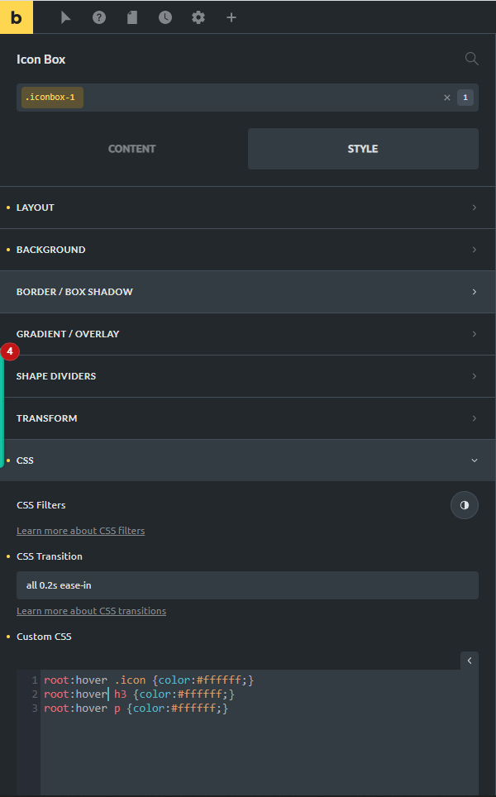Click the Bricks logo icon
The width and height of the screenshot is (496, 797).
(x=17, y=17)
